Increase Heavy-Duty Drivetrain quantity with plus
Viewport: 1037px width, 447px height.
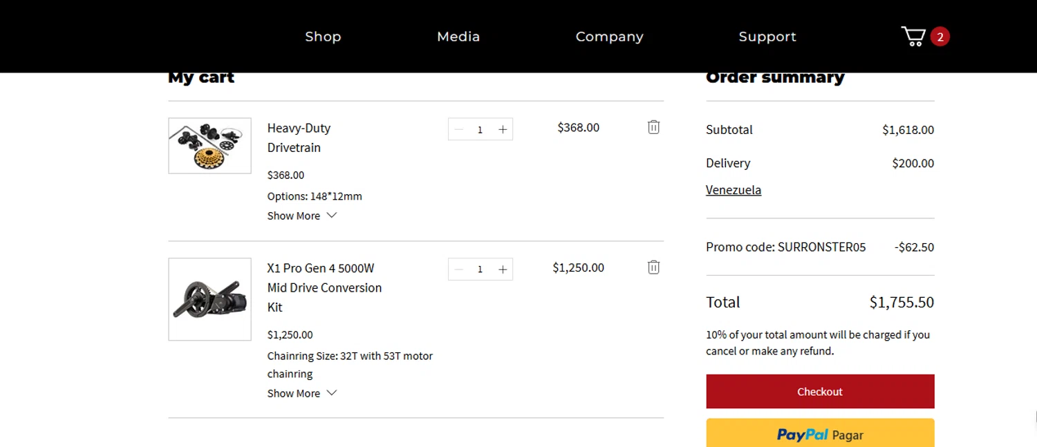(x=503, y=129)
